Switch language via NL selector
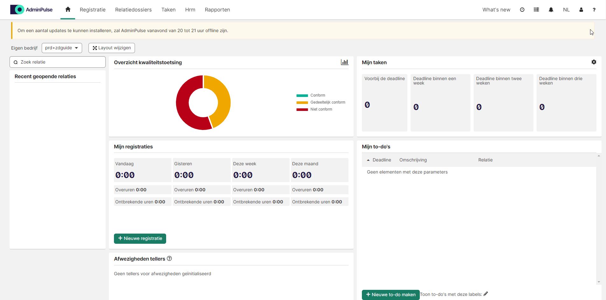606x300 pixels. 566,10
